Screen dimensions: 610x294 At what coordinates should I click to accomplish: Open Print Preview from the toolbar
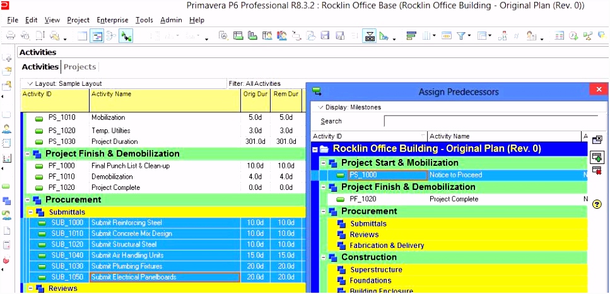[25, 36]
